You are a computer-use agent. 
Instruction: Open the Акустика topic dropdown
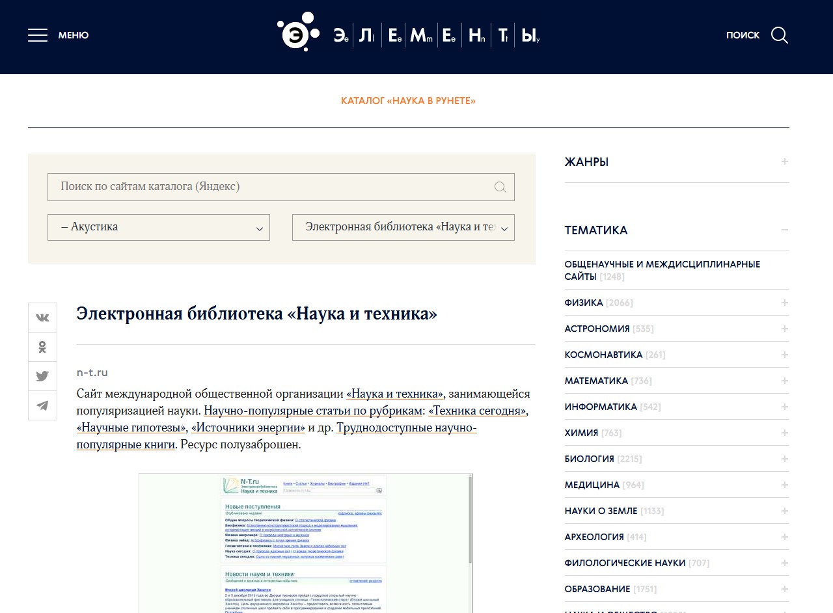tap(159, 228)
